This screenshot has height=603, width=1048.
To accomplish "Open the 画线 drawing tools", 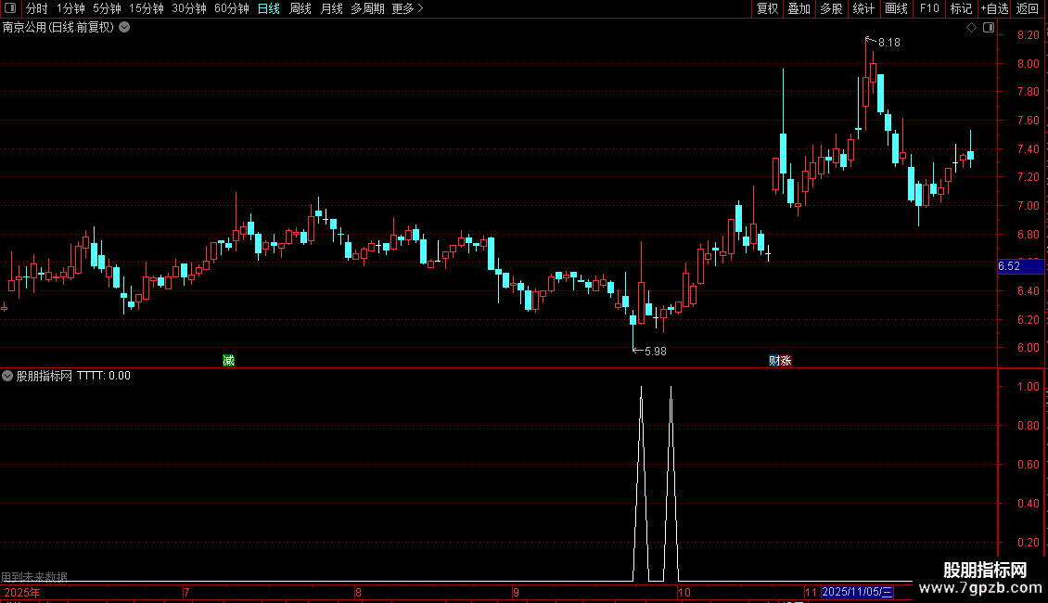I will [x=896, y=8].
